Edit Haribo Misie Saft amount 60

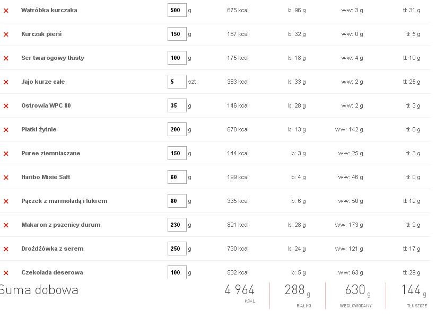pyautogui.click(x=177, y=177)
